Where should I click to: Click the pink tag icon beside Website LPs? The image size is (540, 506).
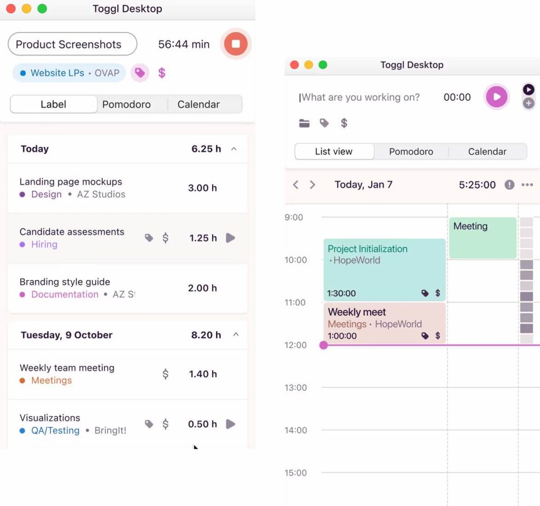point(140,73)
